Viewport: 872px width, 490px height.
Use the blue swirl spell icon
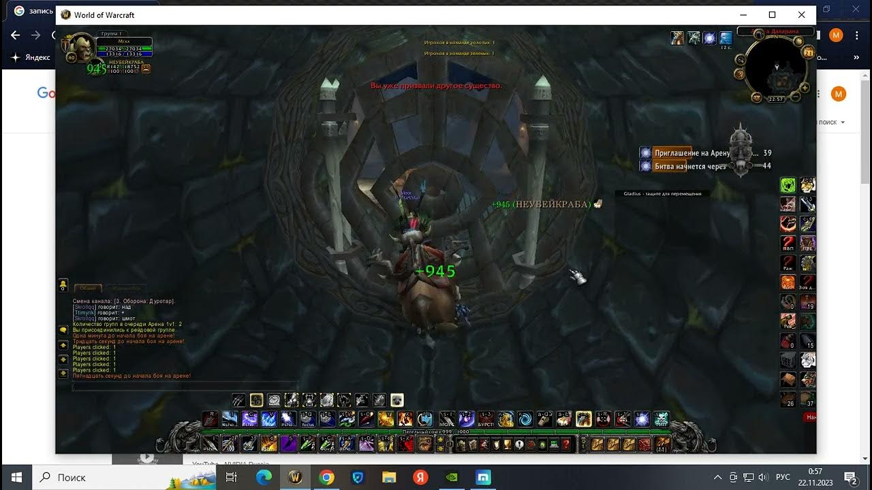tap(525, 419)
